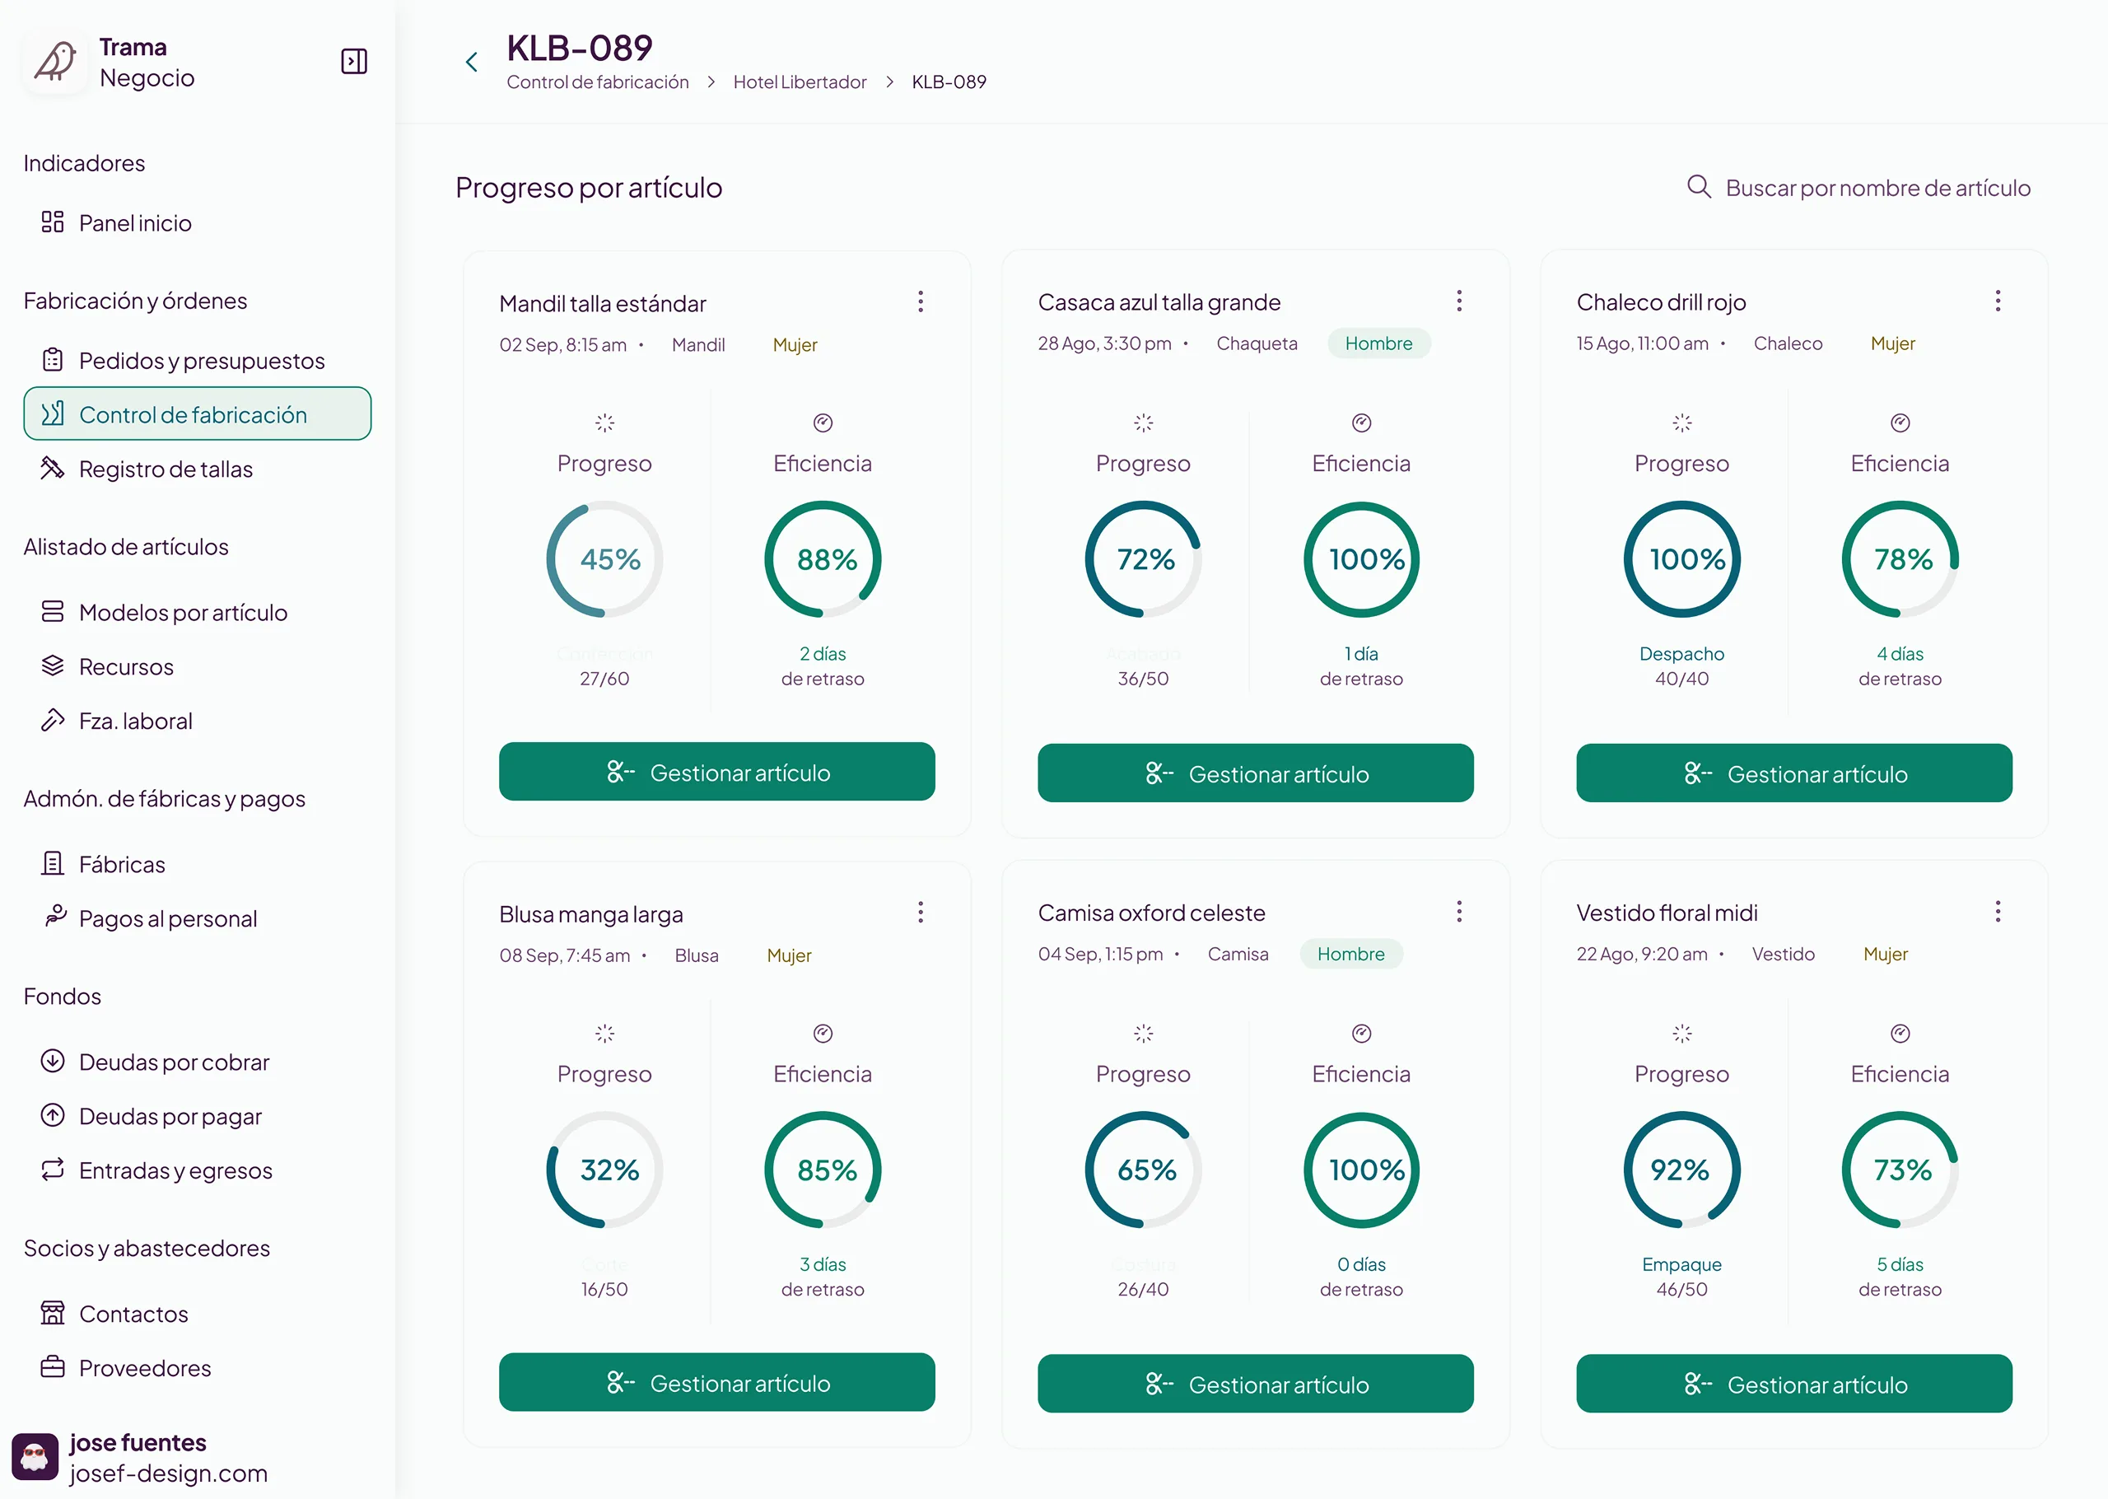2108x1499 pixels.
Task: Click the Deudas por cobrar icon
Action: point(53,1062)
